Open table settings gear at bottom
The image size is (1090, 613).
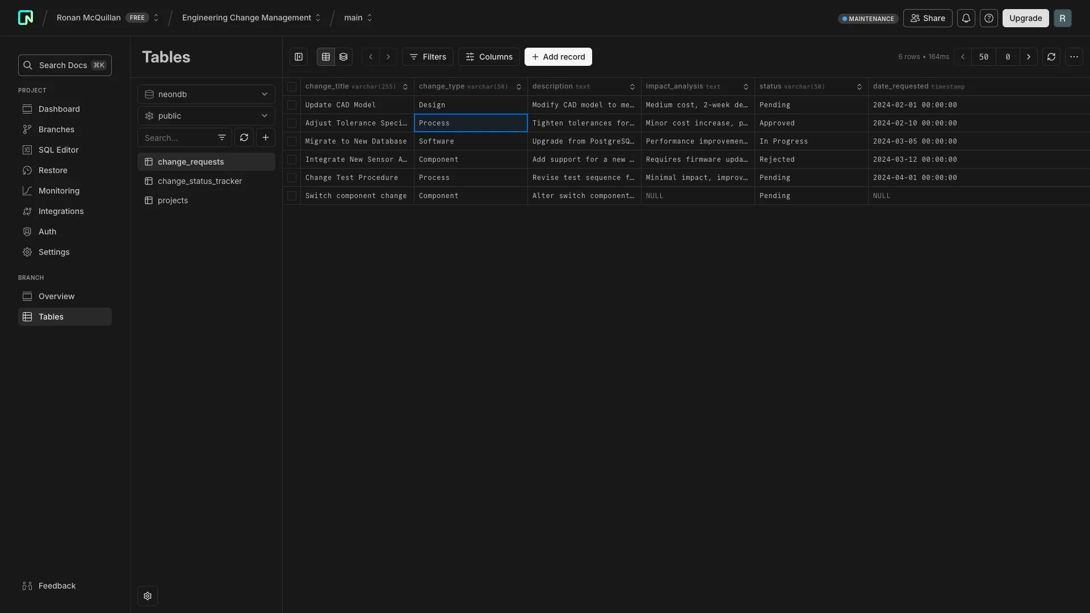coord(148,596)
